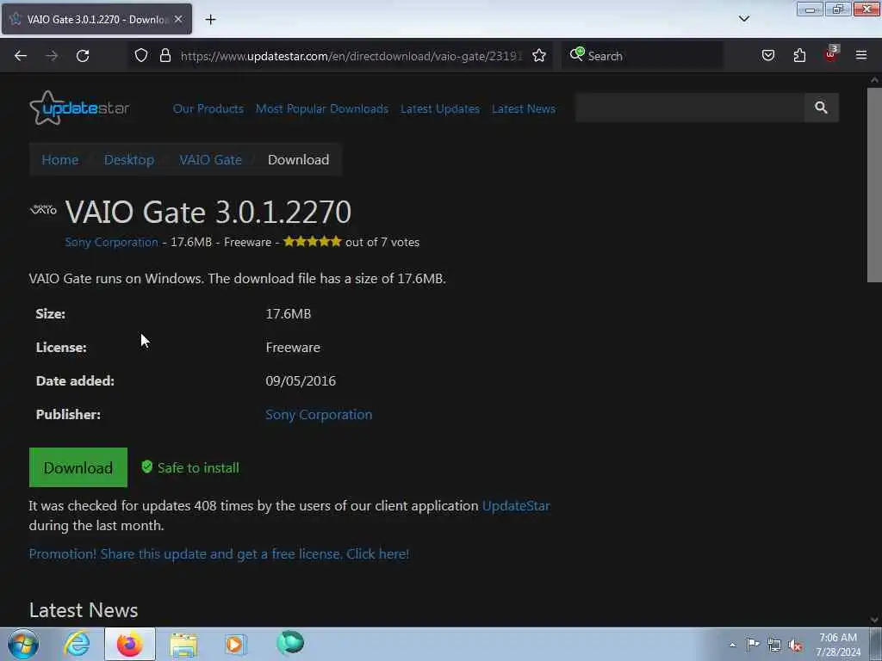Viewport: 882px width, 661px height.
Task: Open Windows Explorer folder taskbar icon
Action: (183, 645)
